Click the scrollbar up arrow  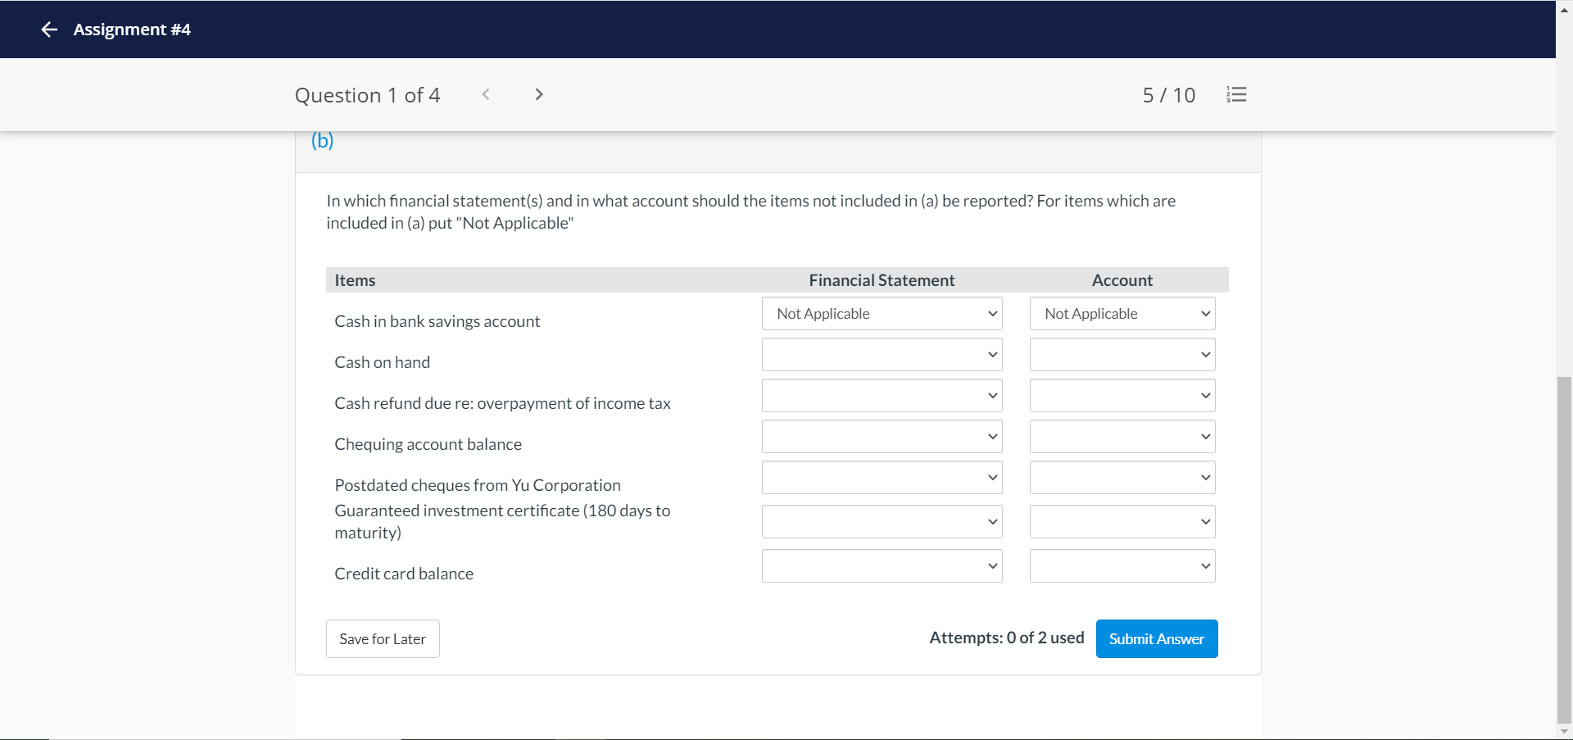pyautogui.click(x=1564, y=10)
